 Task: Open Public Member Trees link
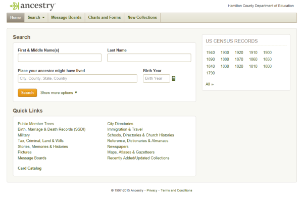tap(36, 124)
